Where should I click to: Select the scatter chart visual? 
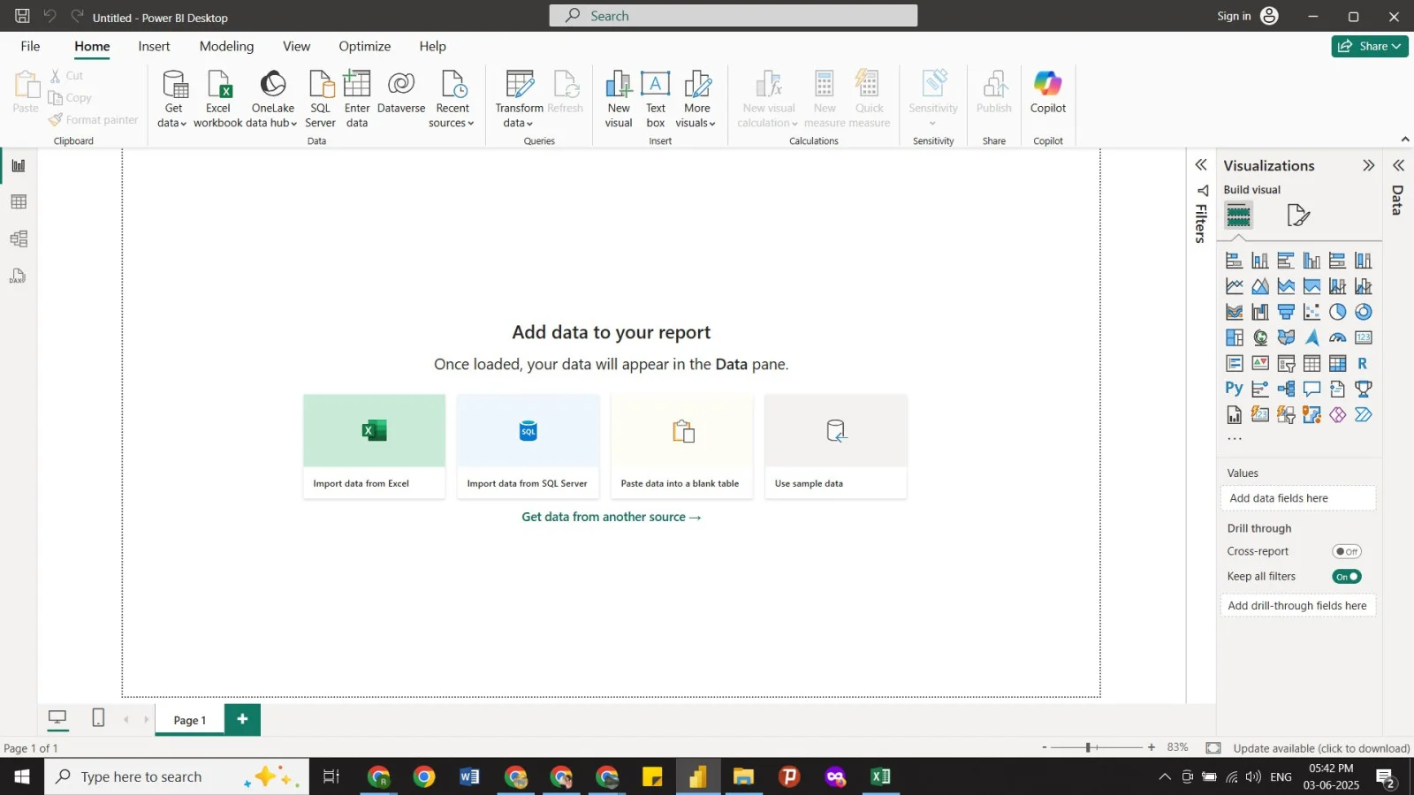coord(1311,312)
